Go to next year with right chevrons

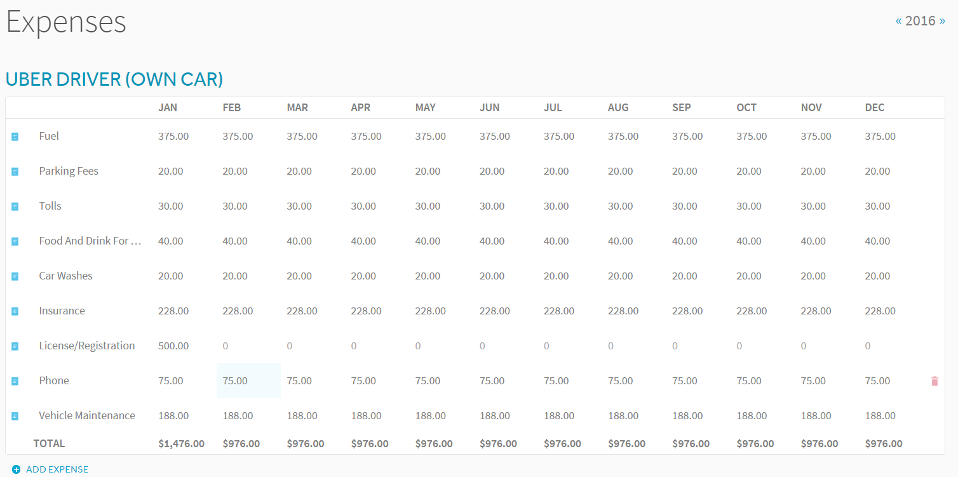pyautogui.click(x=942, y=21)
